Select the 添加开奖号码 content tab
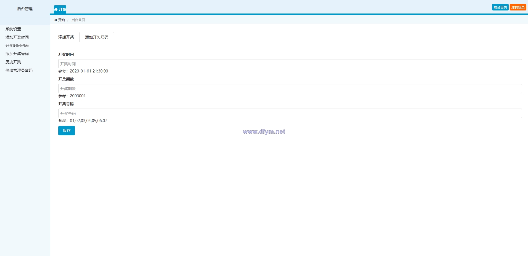The image size is (528, 256). pyautogui.click(x=97, y=37)
